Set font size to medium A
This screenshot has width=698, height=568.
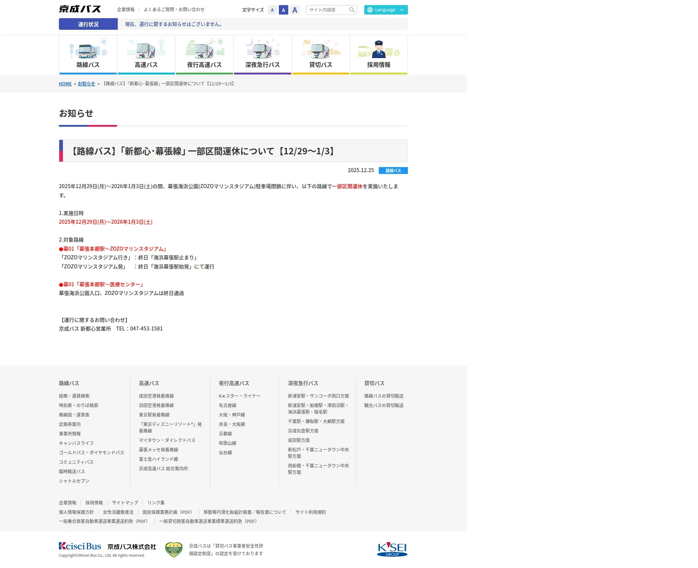click(x=284, y=10)
